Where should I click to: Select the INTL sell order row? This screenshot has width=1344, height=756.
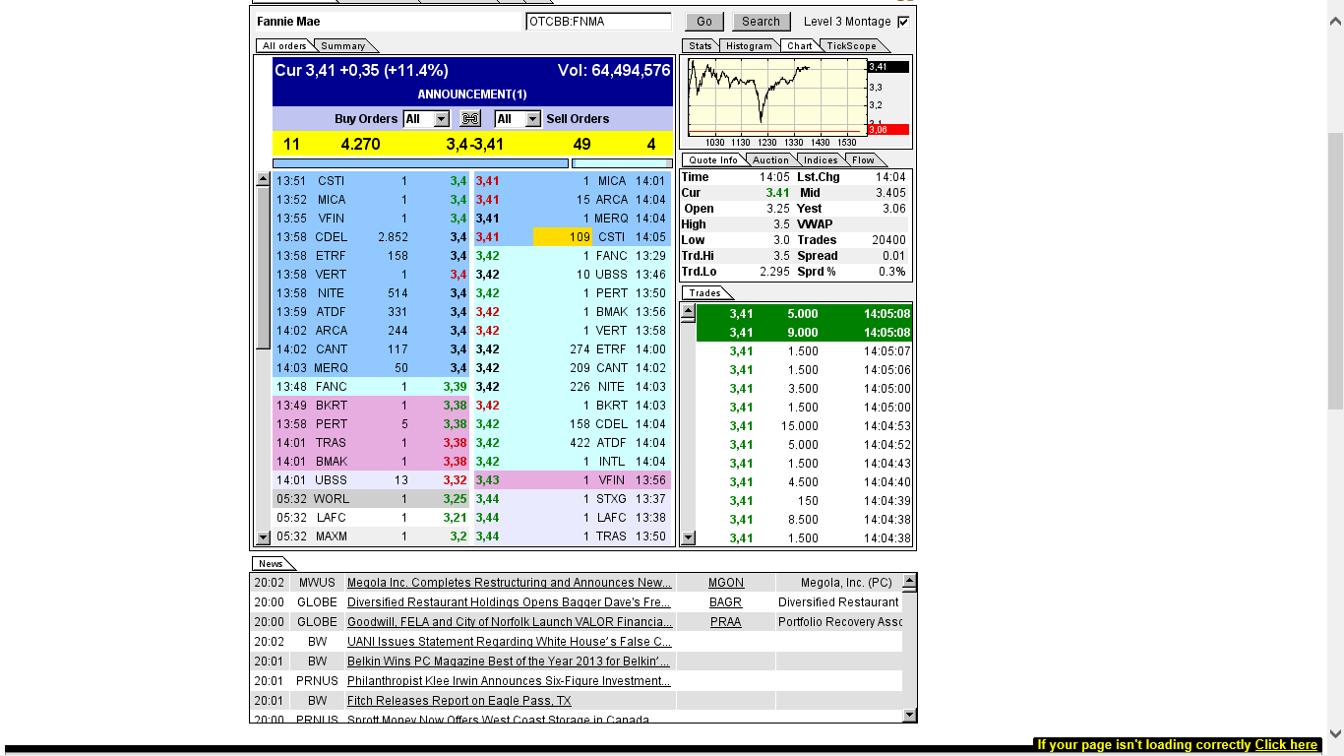(x=574, y=462)
